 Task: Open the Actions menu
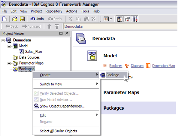point(72,11)
